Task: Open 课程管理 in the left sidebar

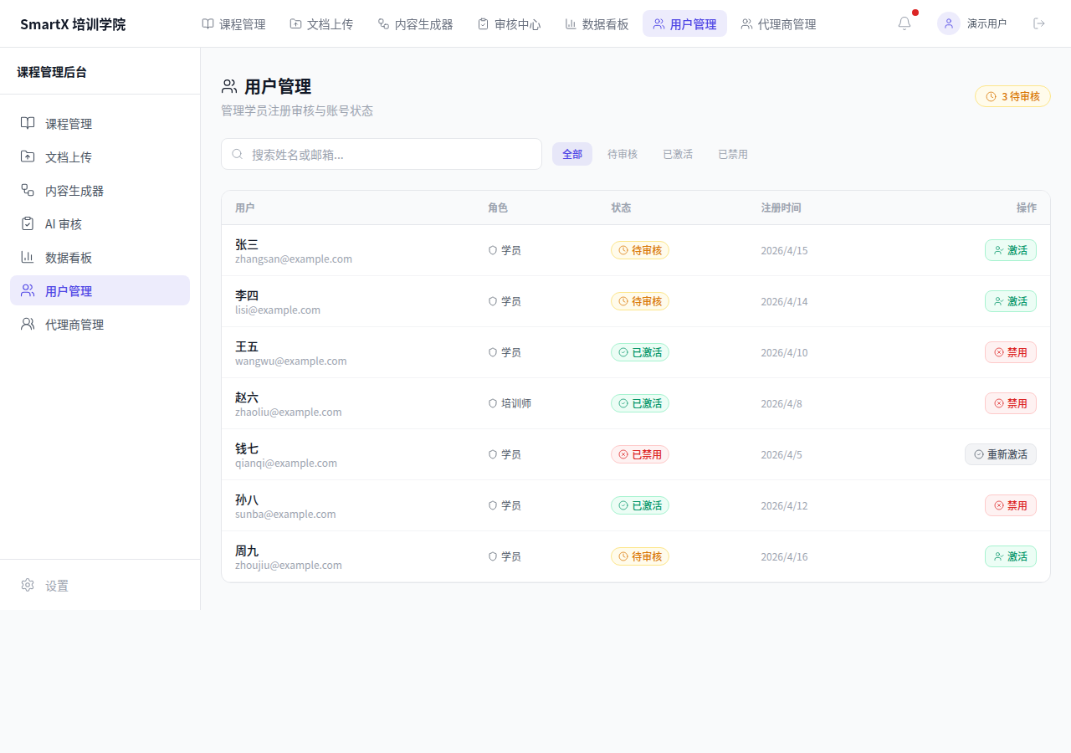Action: [69, 124]
